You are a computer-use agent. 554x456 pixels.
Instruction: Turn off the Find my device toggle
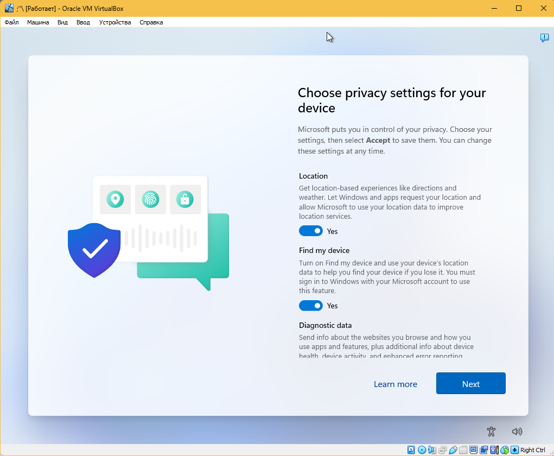click(x=311, y=306)
